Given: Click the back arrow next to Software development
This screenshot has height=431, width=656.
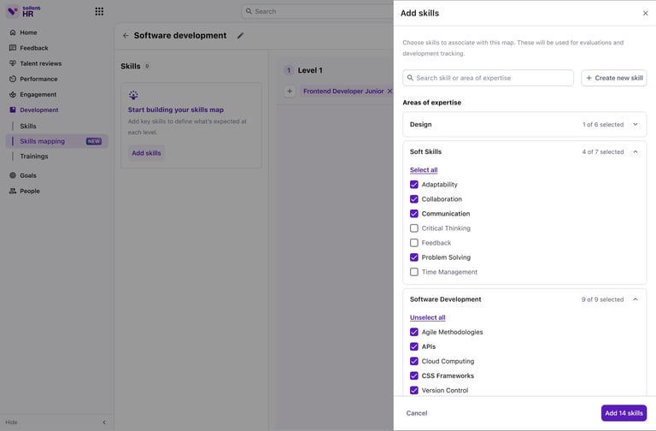Looking at the screenshot, I should 126,36.
